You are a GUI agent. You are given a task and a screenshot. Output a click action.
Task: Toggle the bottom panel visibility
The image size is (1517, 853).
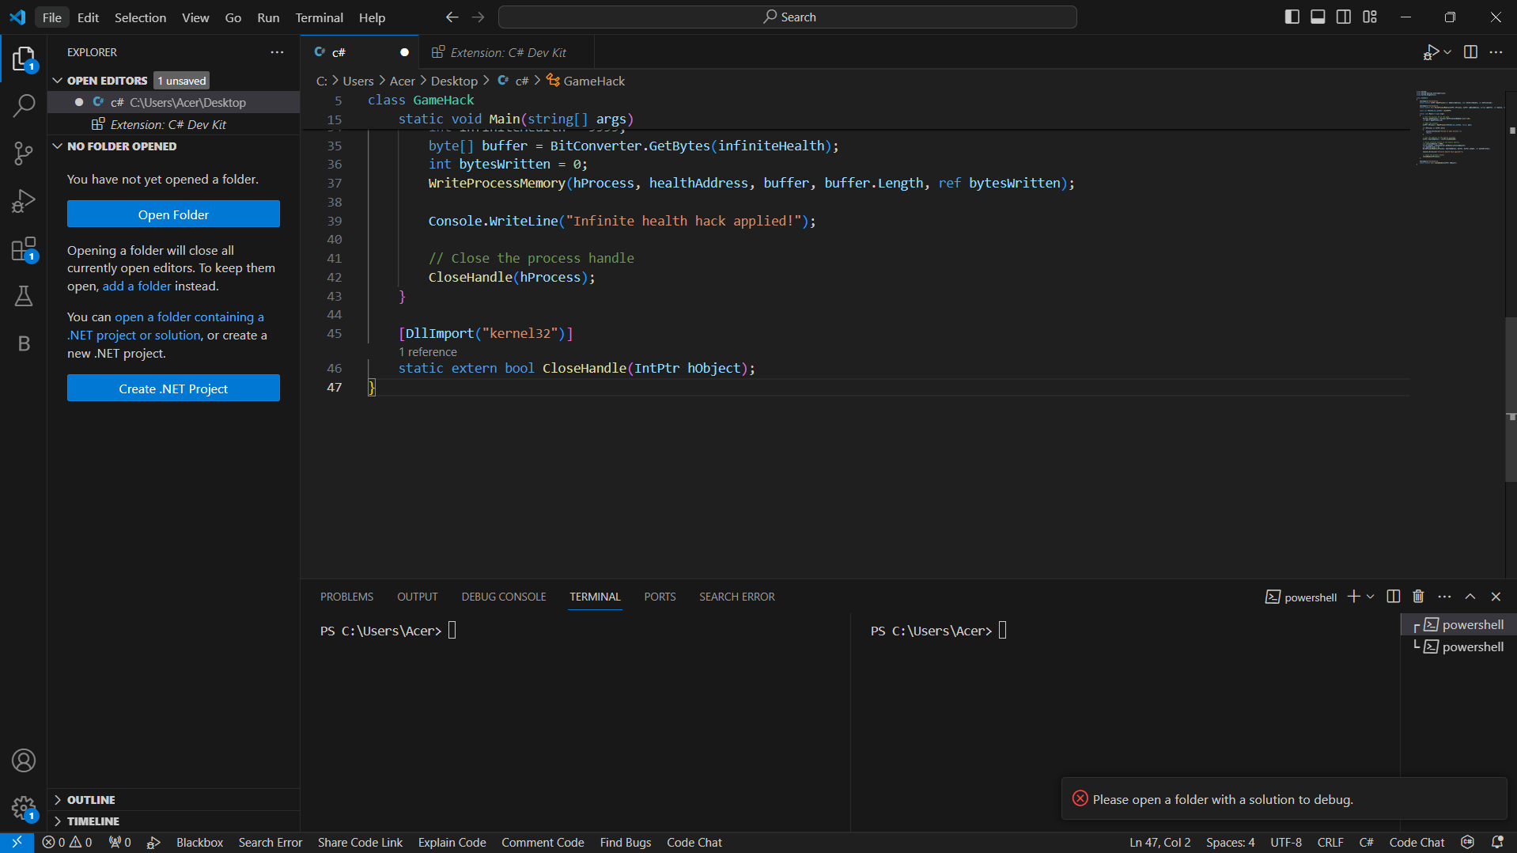1318,17
